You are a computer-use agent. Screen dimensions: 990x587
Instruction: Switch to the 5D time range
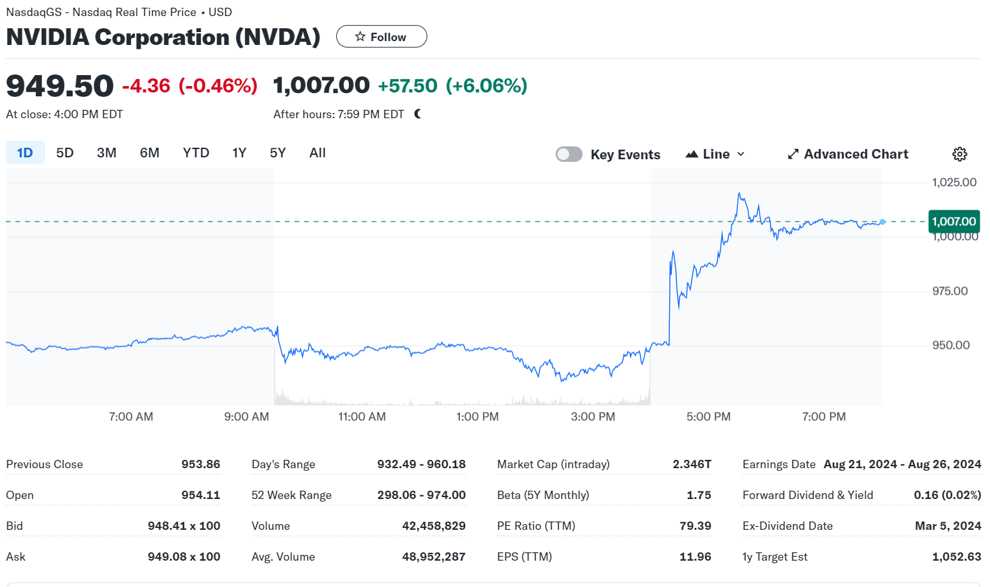(x=65, y=153)
